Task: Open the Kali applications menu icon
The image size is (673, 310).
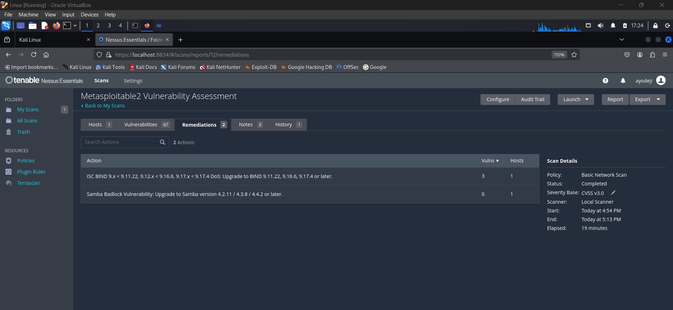Action: (6, 26)
